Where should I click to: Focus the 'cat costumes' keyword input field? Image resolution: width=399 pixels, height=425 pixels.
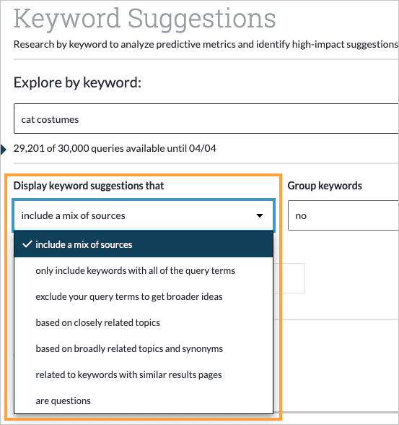[x=206, y=119]
